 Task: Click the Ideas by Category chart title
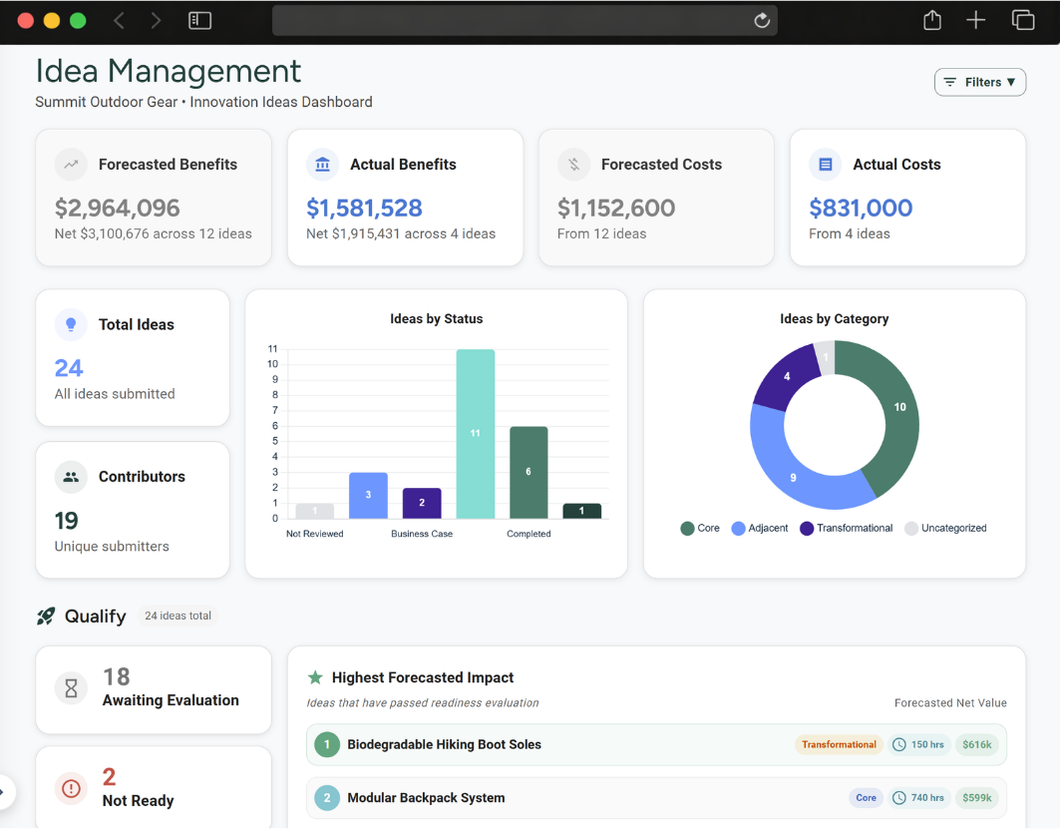(x=835, y=319)
